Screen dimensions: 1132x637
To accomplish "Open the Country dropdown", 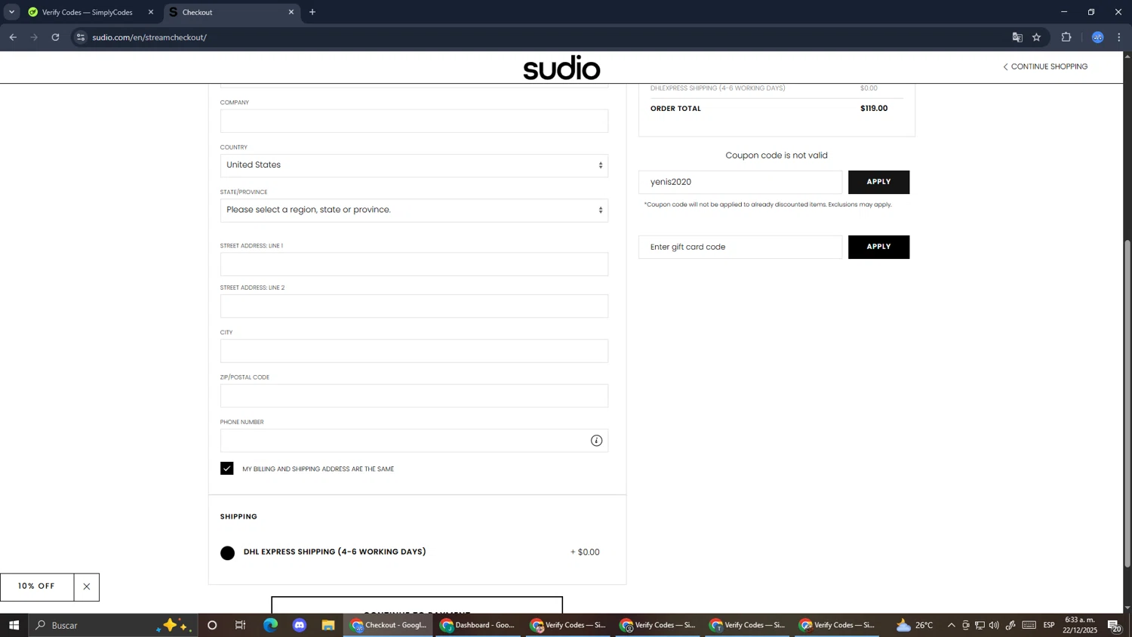I will pos(414,165).
